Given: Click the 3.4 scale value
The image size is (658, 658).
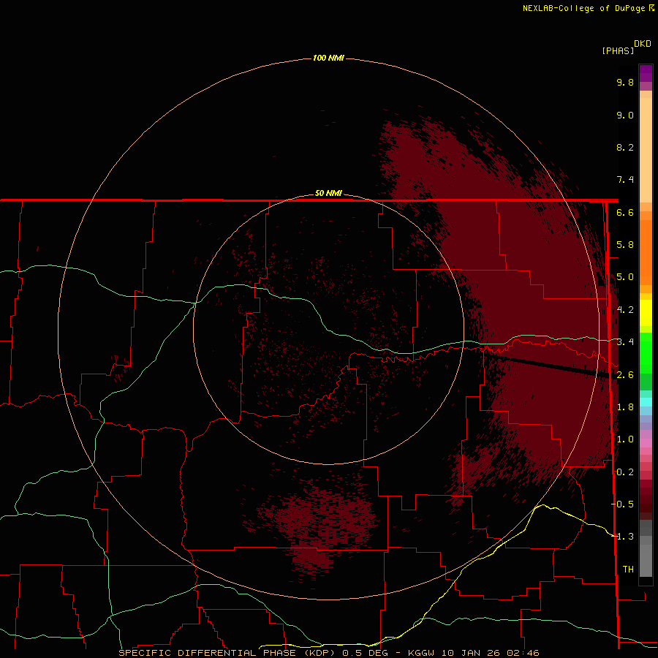Looking at the screenshot, I should (x=625, y=342).
